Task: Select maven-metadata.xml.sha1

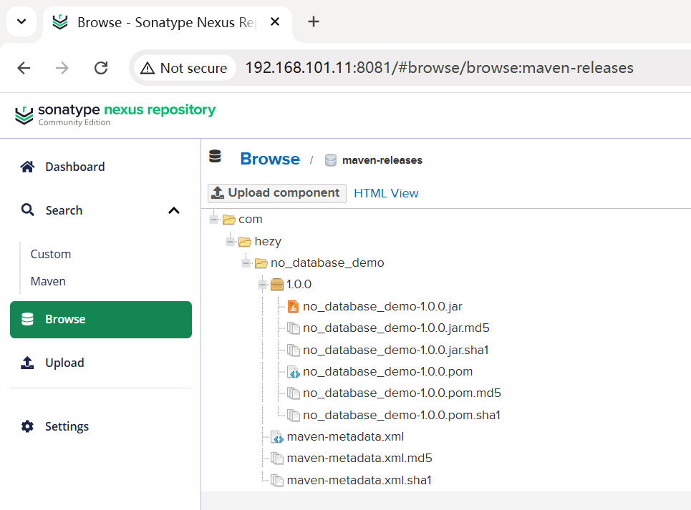Action: pyautogui.click(x=359, y=480)
